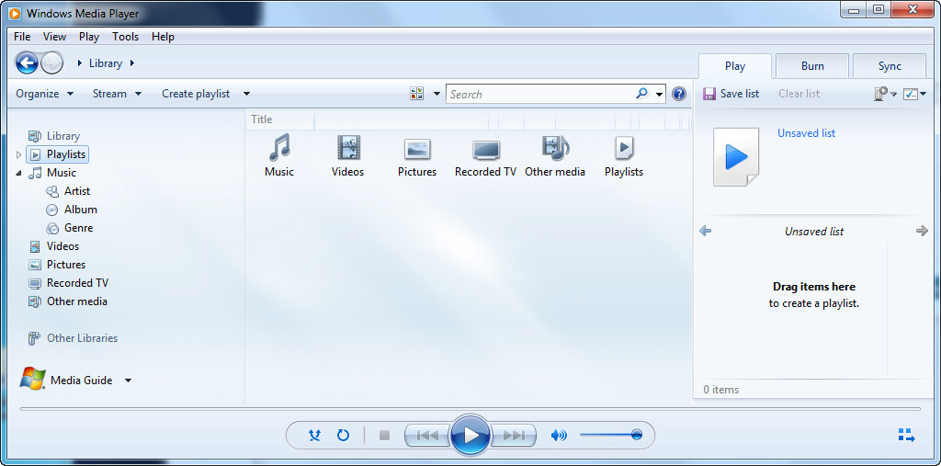The height and width of the screenshot is (466, 941).
Task: Open the Music category icon in library
Action: tap(279, 148)
